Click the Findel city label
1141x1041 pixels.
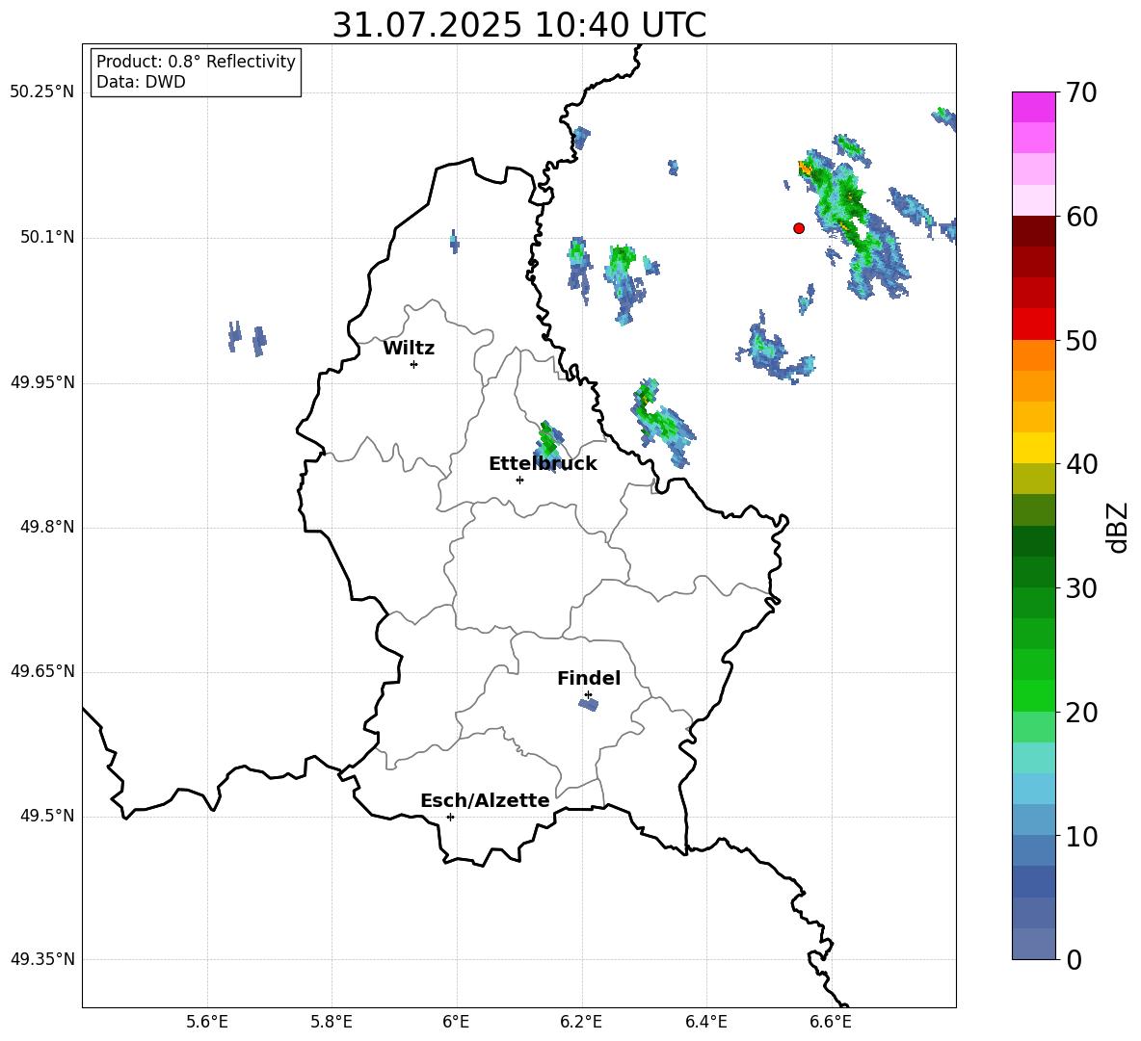point(589,678)
